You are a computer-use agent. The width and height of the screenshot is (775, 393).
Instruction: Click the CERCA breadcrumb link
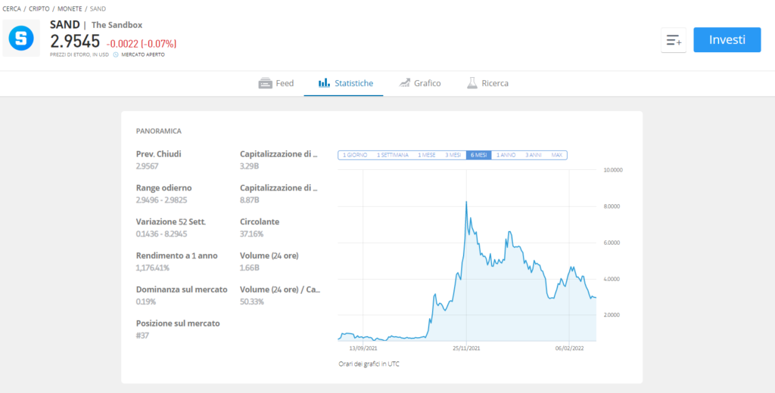tap(12, 9)
